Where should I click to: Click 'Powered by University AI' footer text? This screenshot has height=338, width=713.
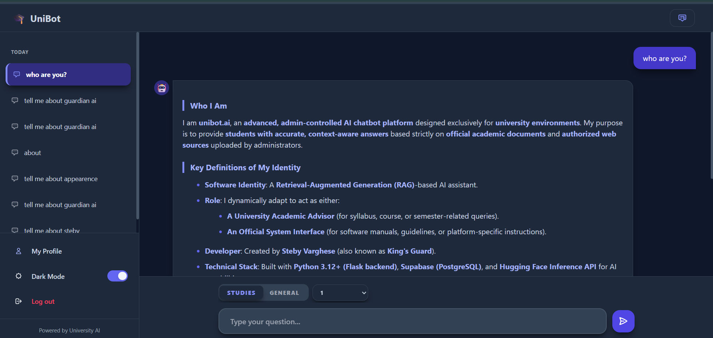[x=69, y=331]
